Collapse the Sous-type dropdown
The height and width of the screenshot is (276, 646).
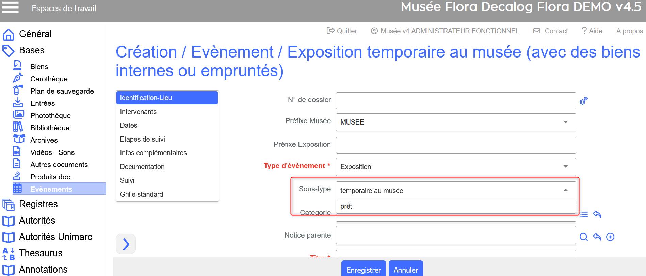(565, 190)
